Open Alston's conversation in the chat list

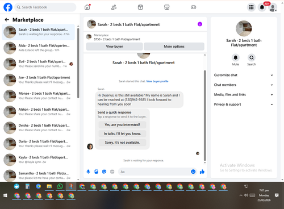point(38,112)
